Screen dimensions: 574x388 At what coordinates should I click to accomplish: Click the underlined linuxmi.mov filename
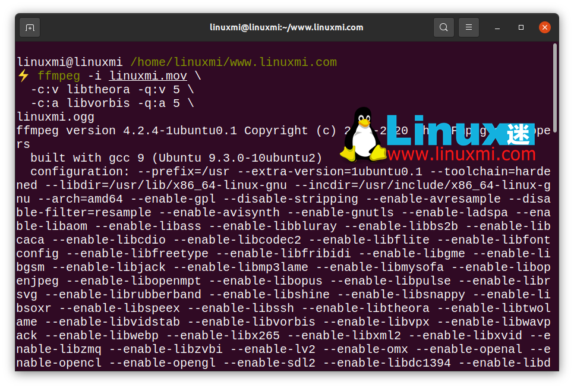click(149, 76)
